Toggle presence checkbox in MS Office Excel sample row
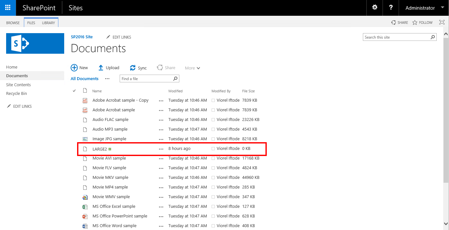This screenshot has height=230, width=449. [x=213, y=207]
